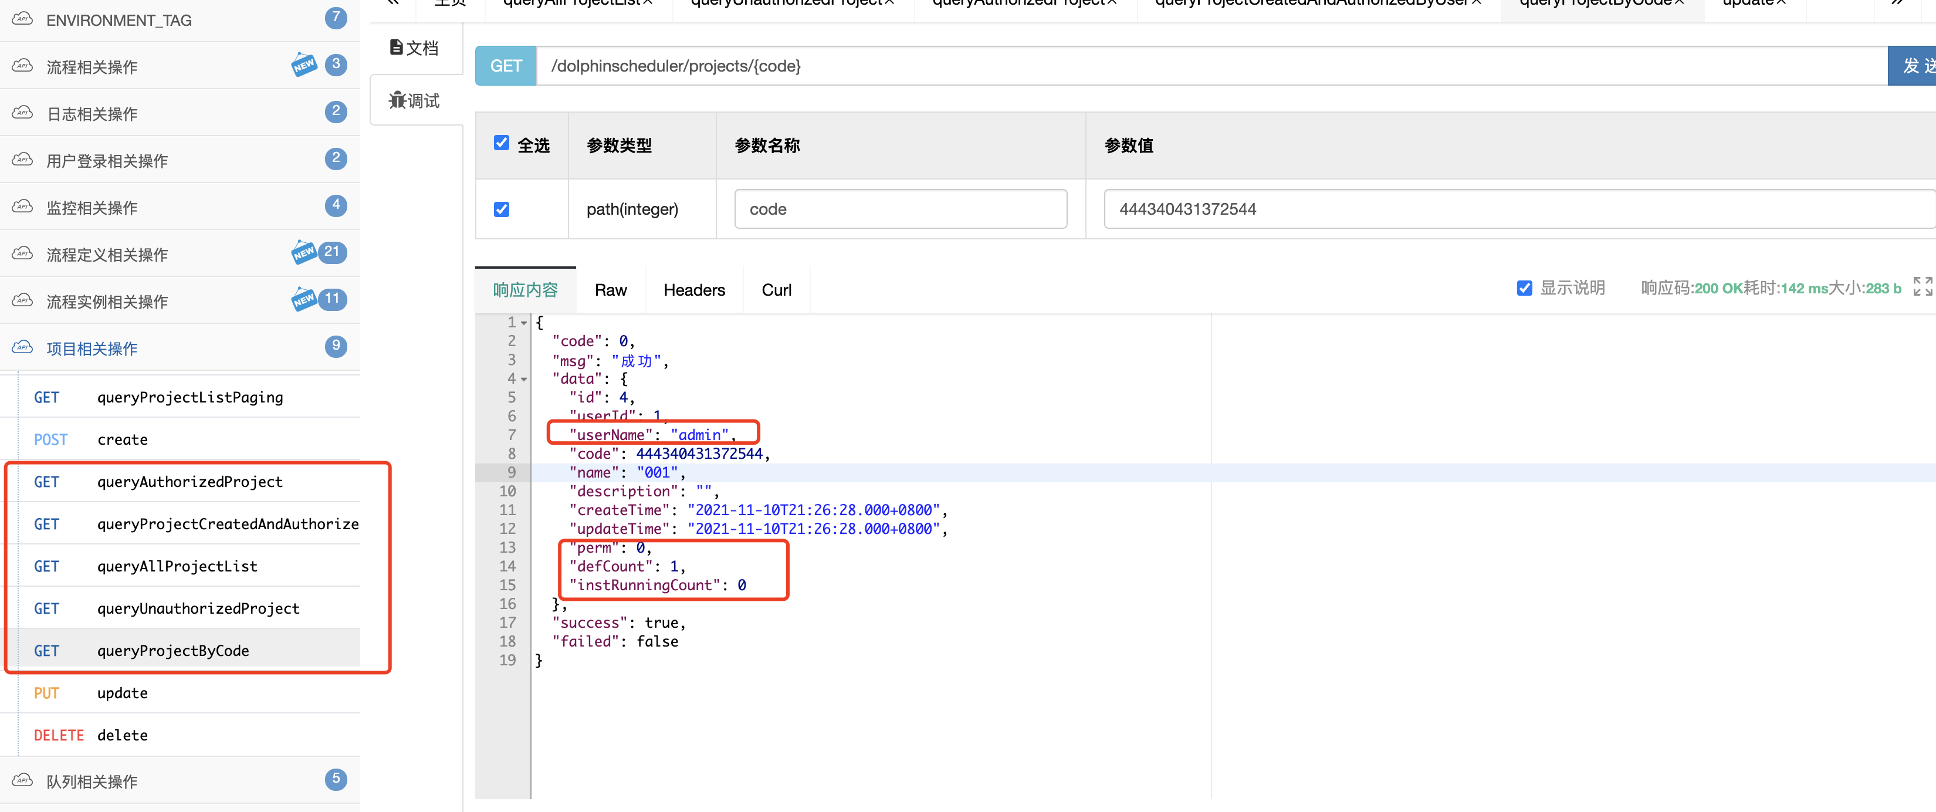
Task: Select the PUT update endpoint
Action: coord(123,692)
